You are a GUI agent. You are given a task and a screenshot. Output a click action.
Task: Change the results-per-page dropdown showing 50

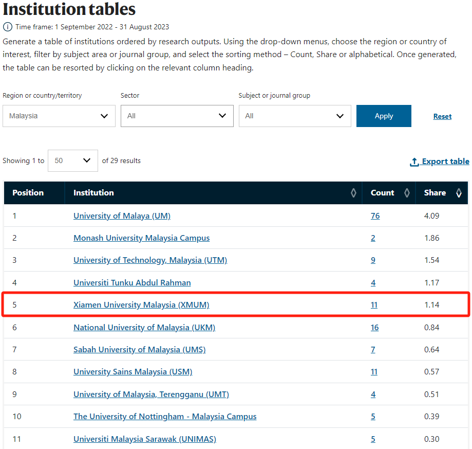[x=73, y=160]
